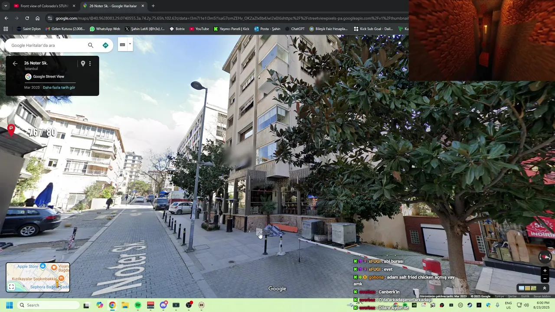Viewport: 555px width, 312px height.
Task: Click the Google Street View label
Action: tap(49, 77)
